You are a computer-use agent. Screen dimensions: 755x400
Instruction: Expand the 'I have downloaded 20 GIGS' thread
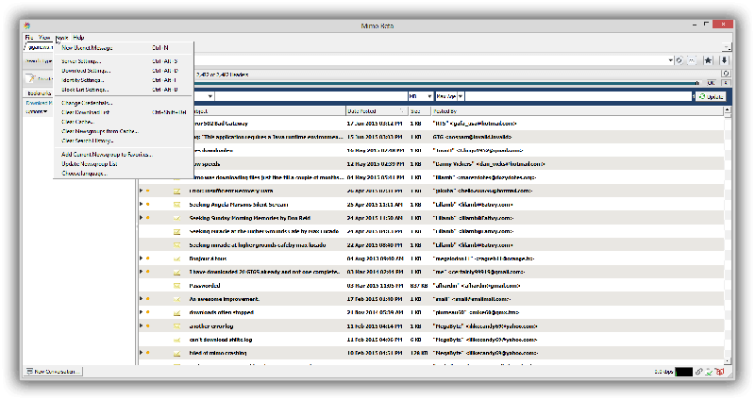pyautogui.click(x=141, y=272)
